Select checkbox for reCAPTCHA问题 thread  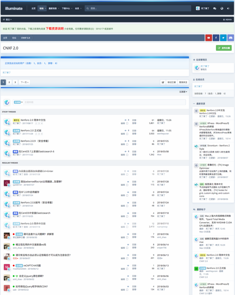(x=127, y=269)
